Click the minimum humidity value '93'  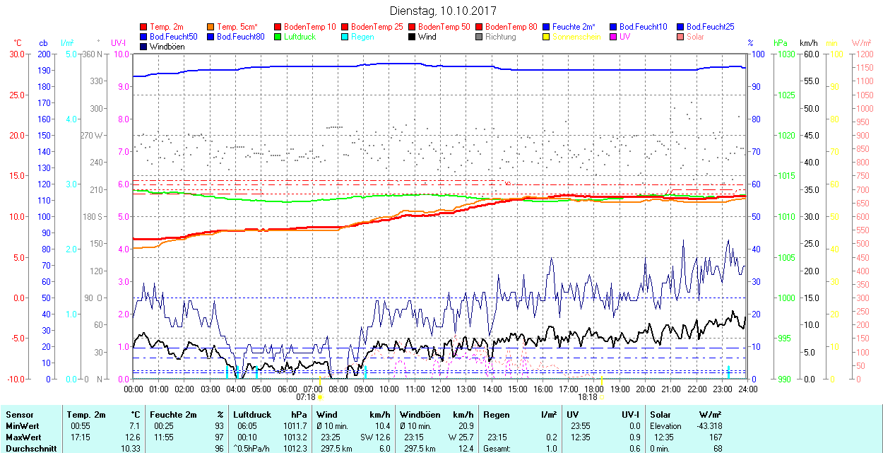(x=219, y=426)
